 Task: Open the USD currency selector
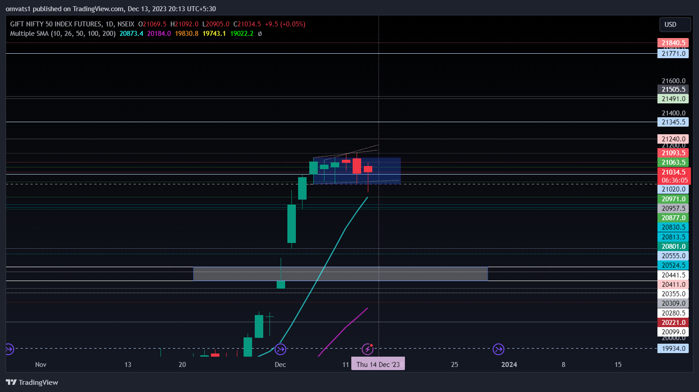coord(675,25)
